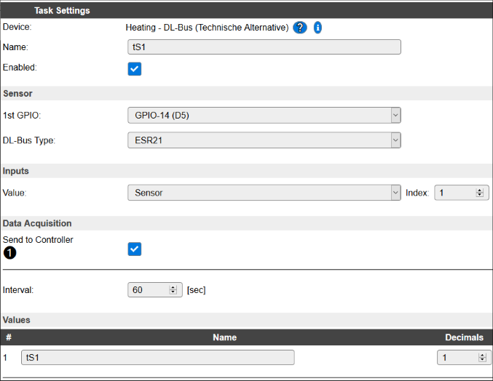Click the task Name field tS1
The image size is (493, 381).
tap(264, 47)
